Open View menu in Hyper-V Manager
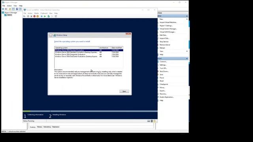This screenshot has width=253, height=142. pos(15,6)
